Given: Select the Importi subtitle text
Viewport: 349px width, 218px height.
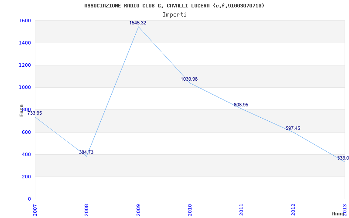Looking at the screenshot, I should point(174,15).
